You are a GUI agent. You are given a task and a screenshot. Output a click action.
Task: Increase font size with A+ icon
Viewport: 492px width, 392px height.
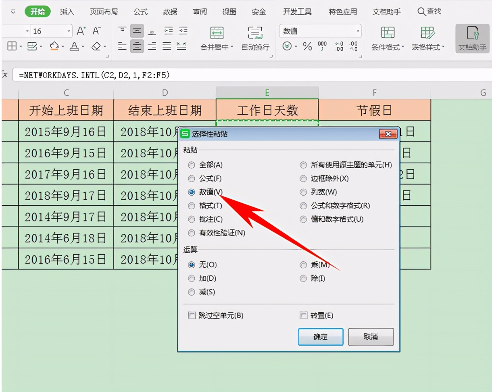tap(80, 30)
